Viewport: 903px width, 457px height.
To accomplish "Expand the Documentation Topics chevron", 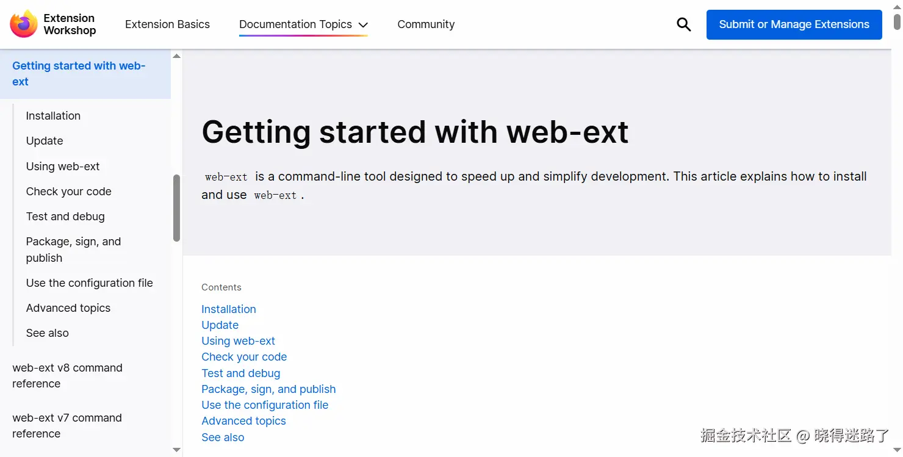I will [363, 25].
